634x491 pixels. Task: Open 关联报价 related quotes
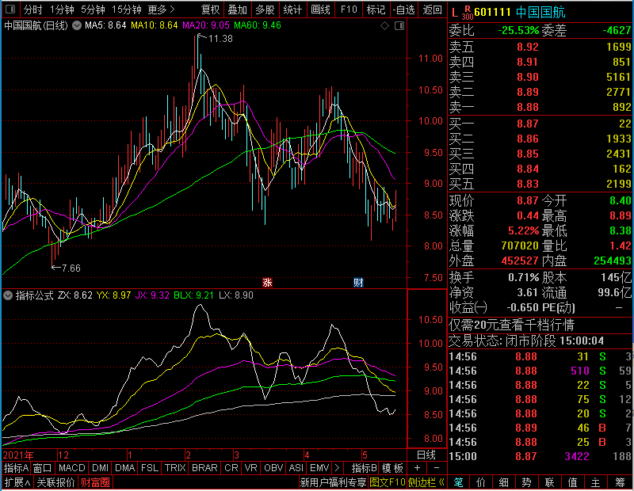pos(55,482)
